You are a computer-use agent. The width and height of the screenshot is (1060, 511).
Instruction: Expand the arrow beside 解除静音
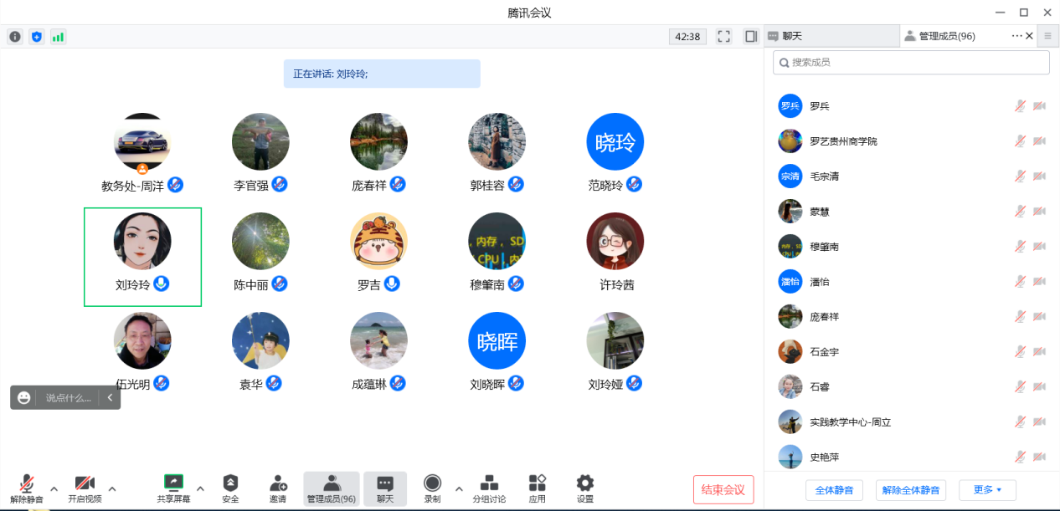(54, 488)
